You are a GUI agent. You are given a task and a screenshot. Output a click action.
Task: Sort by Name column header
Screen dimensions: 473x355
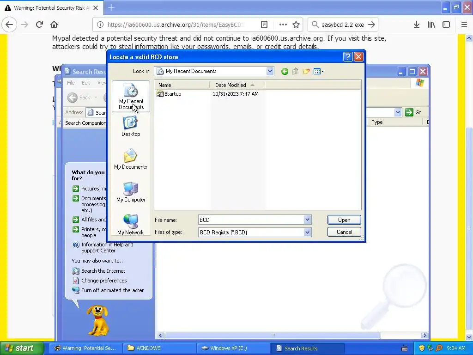pos(182,85)
